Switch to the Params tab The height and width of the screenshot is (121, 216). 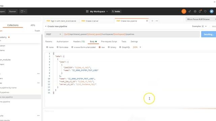click(49, 41)
